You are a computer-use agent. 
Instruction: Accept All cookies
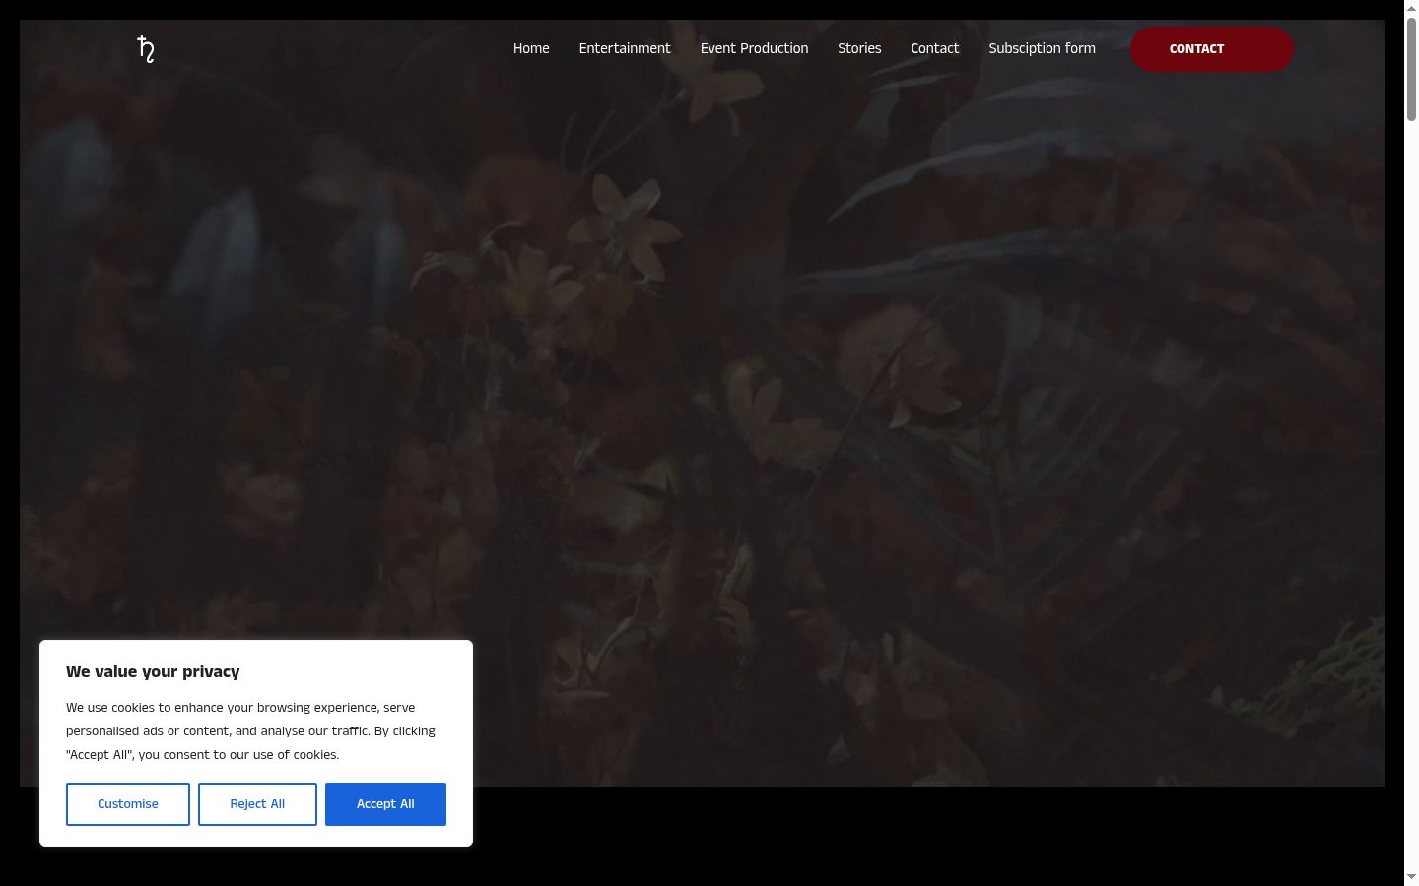385,804
